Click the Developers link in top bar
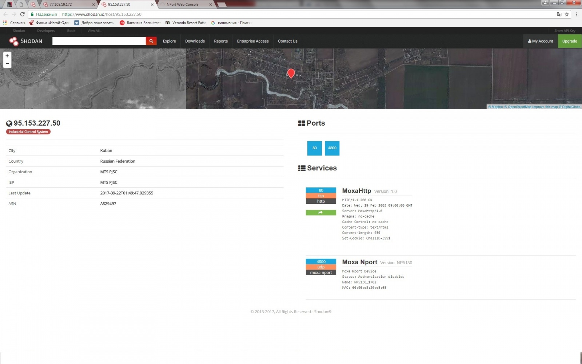This screenshot has height=364, width=582. coord(46,31)
